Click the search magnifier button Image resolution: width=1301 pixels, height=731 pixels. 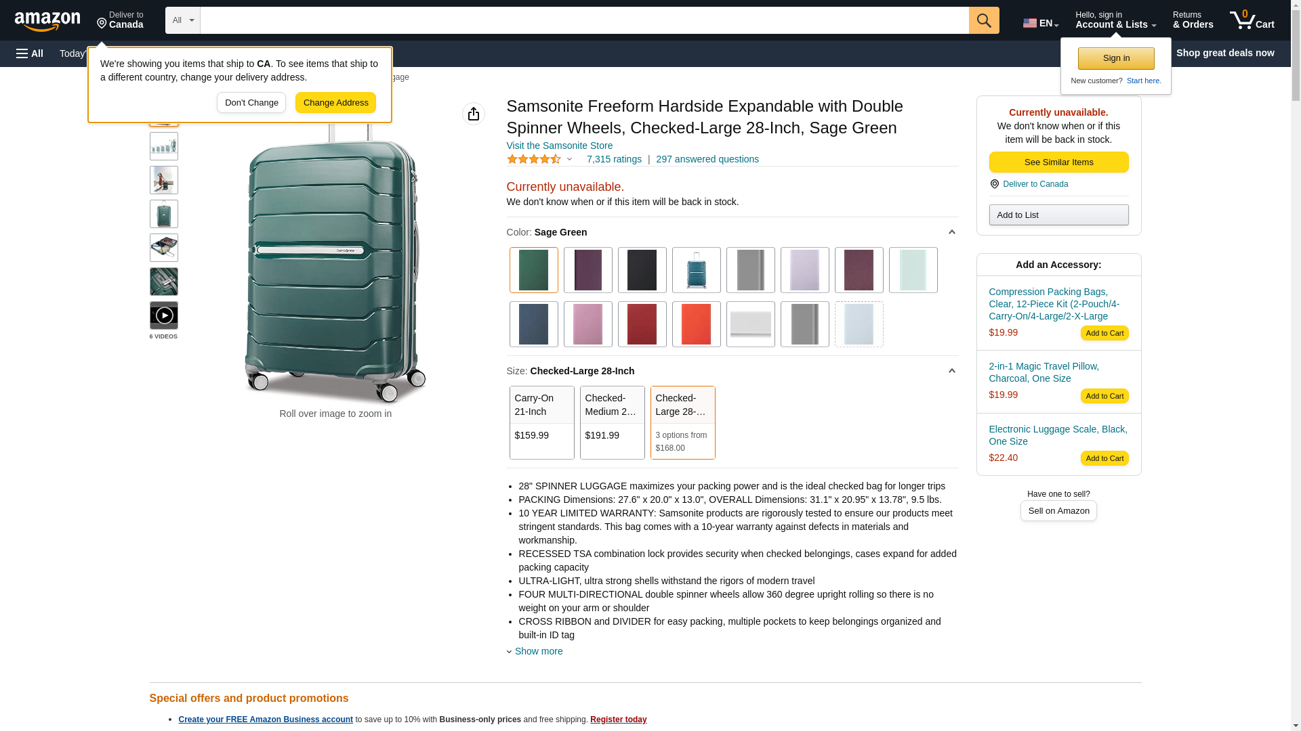(x=984, y=20)
